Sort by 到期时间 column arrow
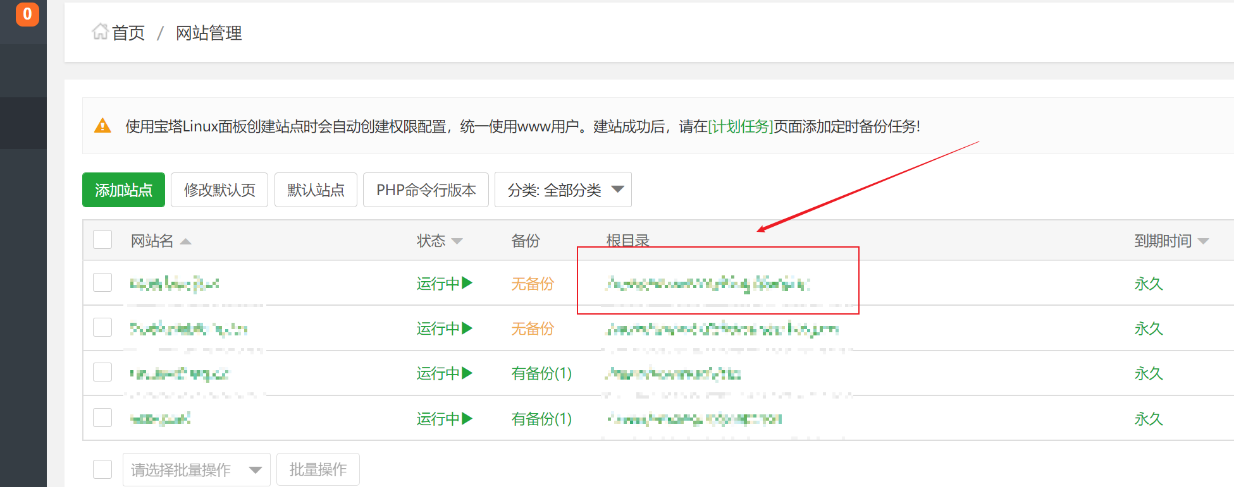Viewport: 1234px width, 487px height. click(1203, 241)
